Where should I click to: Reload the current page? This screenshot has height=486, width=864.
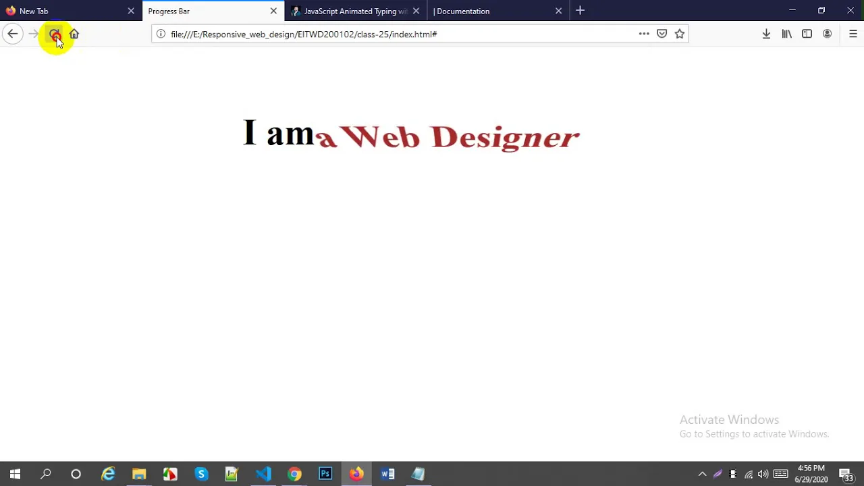click(x=55, y=34)
